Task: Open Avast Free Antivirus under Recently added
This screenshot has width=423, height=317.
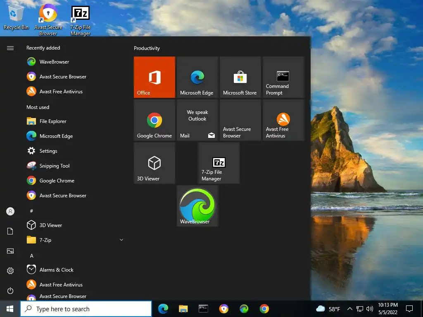Action: coord(74,91)
